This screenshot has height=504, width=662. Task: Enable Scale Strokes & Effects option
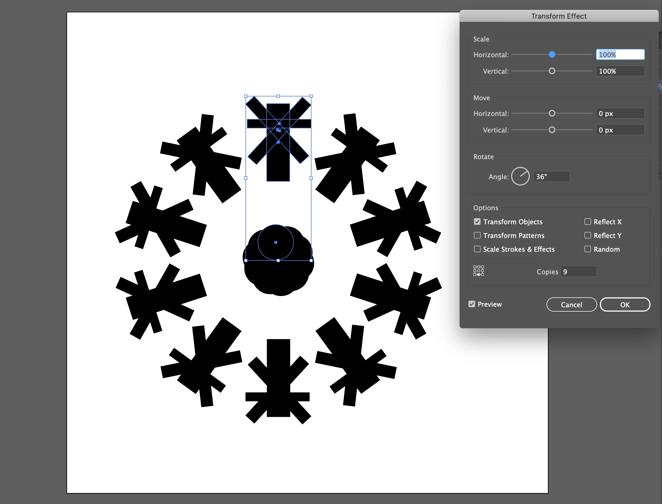pyautogui.click(x=477, y=249)
